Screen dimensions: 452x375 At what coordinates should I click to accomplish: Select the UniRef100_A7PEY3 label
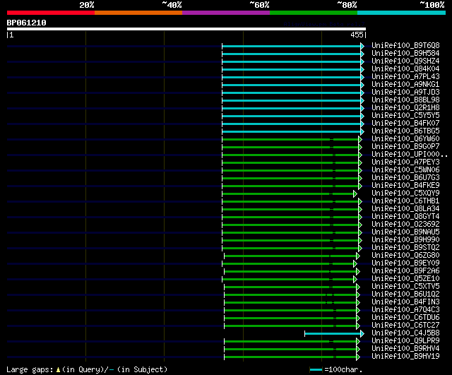[x=405, y=162]
